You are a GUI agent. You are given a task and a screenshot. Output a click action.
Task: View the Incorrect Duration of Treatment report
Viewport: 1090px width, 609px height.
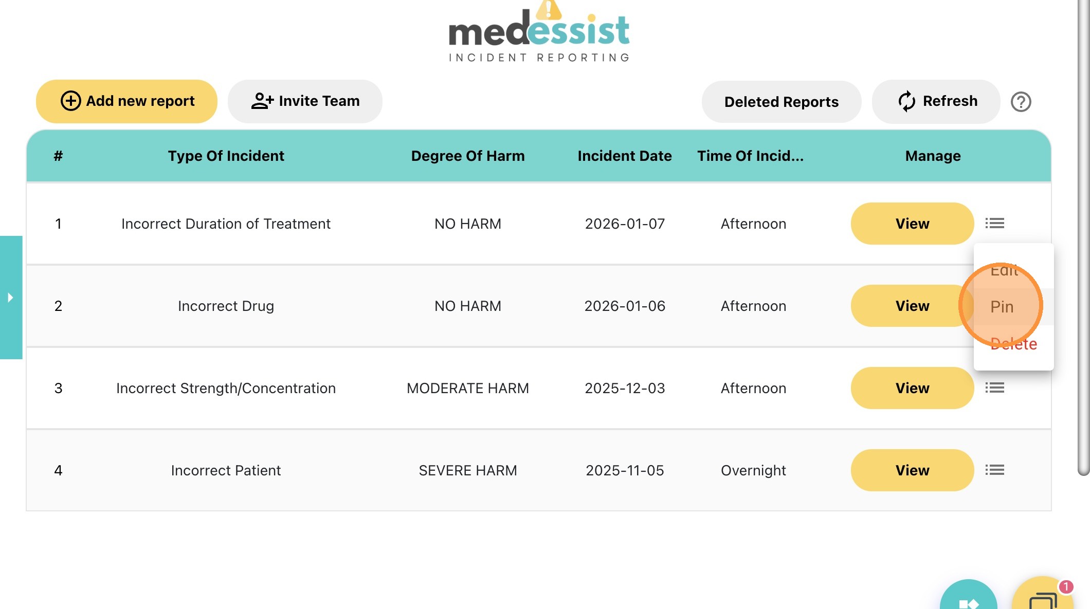click(x=912, y=224)
